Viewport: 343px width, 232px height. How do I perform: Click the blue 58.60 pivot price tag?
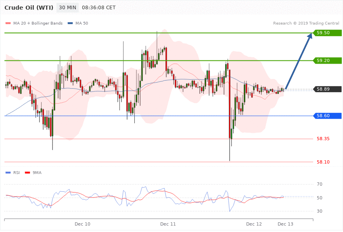click(x=328, y=116)
